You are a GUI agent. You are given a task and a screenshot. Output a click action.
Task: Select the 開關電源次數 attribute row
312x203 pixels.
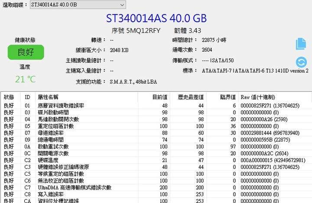point(156,153)
